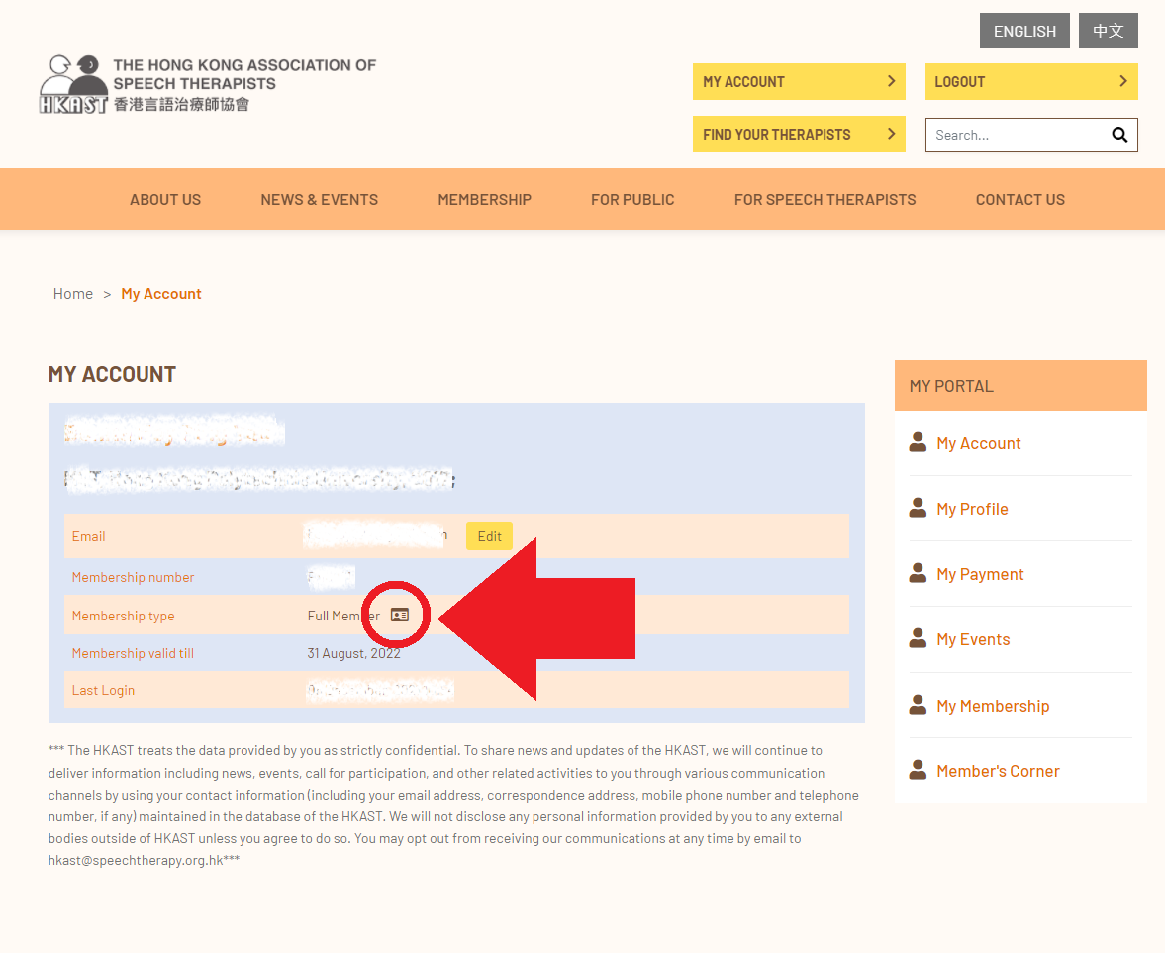Switch the site language to 中文
1165x953 pixels.
(1108, 31)
